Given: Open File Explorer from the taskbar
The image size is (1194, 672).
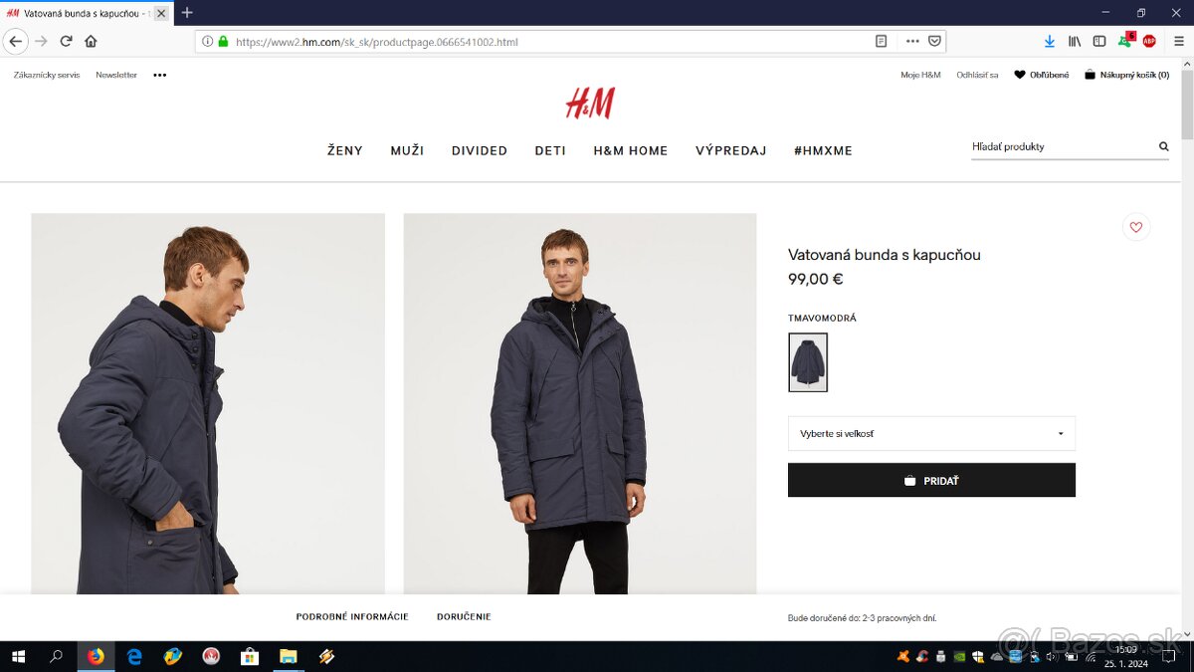Looking at the screenshot, I should pyautogui.click(x=288, y=656).
